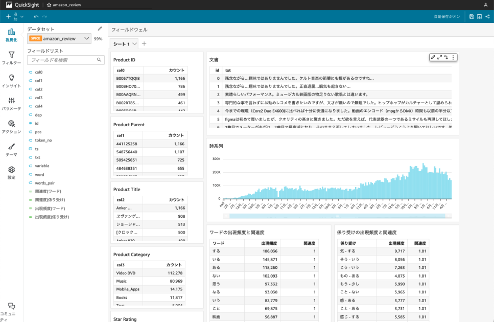
Task: Maximize the 文書 visual with expand arrows
Action: tap(440, 58)
